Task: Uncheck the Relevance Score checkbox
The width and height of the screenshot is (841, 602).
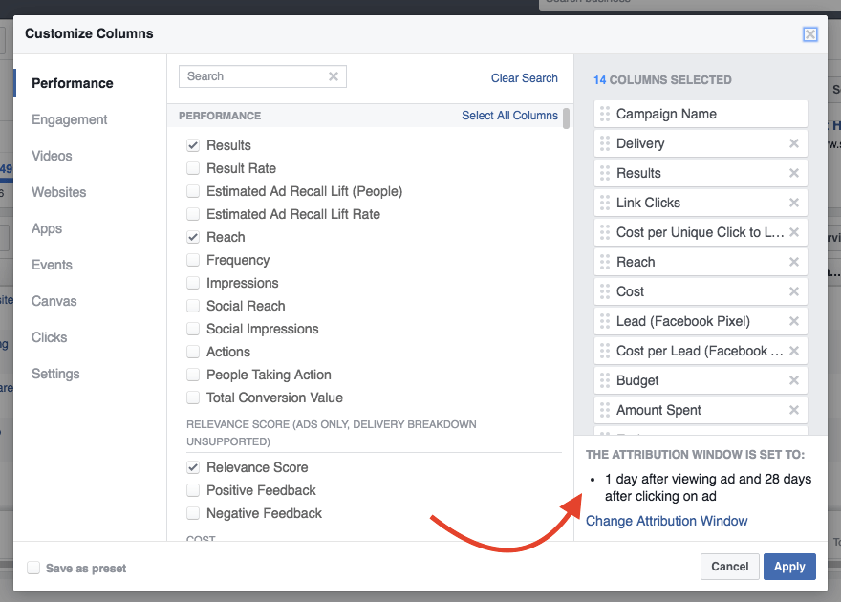Action: [193, 467]
